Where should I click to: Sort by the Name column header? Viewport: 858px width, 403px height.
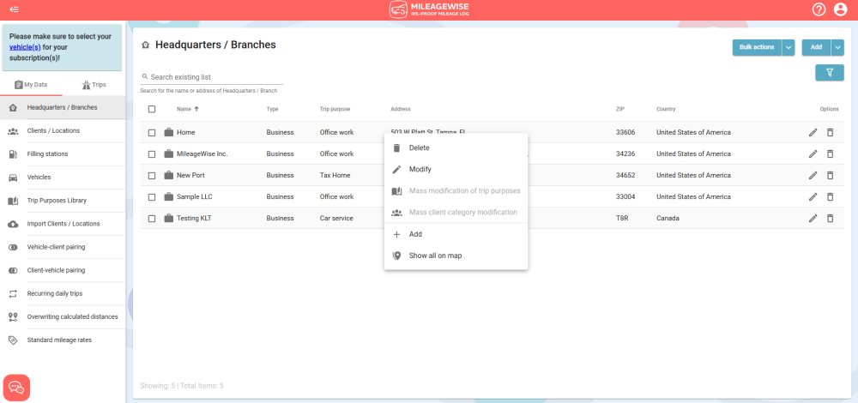(x=184, y=109)
